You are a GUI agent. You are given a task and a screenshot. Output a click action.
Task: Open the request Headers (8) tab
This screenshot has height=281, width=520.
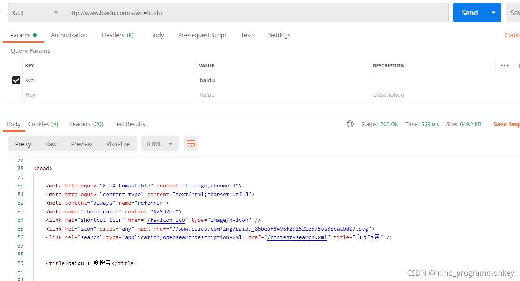[118, 35]
